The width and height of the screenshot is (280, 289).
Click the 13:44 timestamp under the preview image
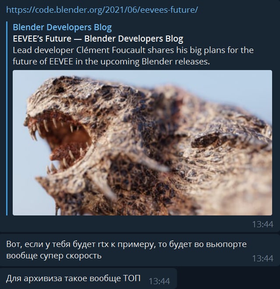click(262, 224)
